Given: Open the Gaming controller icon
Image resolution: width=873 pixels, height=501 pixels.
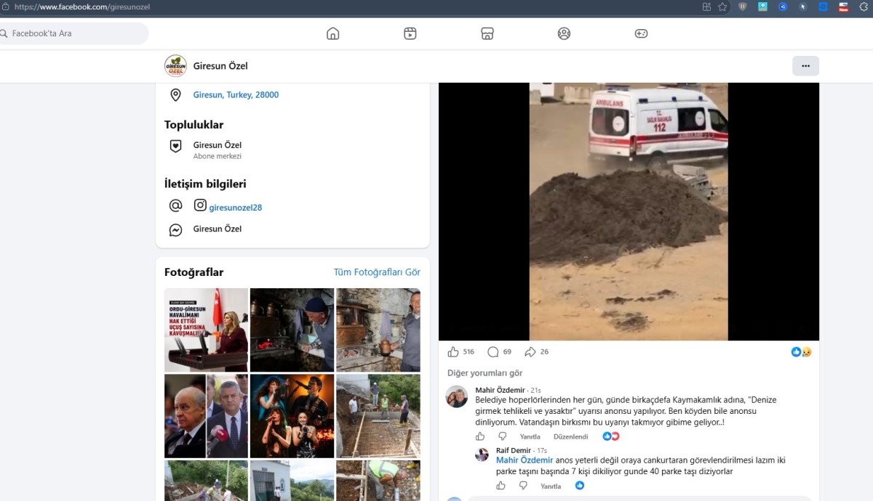Looking at the screenshot, I should (x=641, y=33).
